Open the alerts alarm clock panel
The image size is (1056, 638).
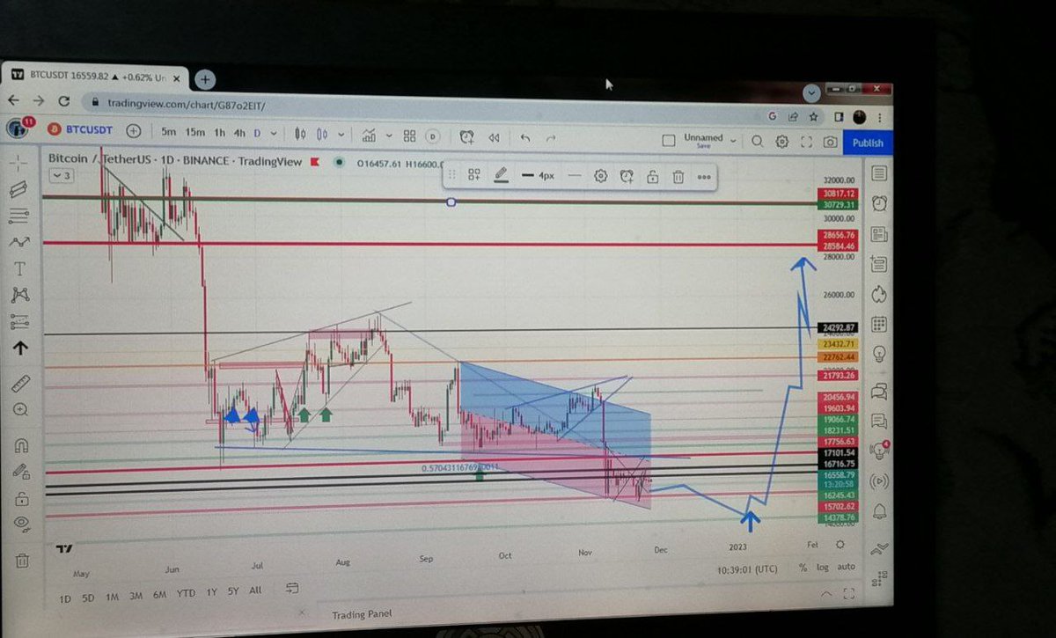[x=879, y=203]
